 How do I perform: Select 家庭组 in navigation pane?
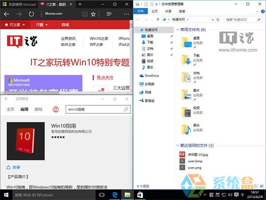pyautogui.click(x=147, y=101)
